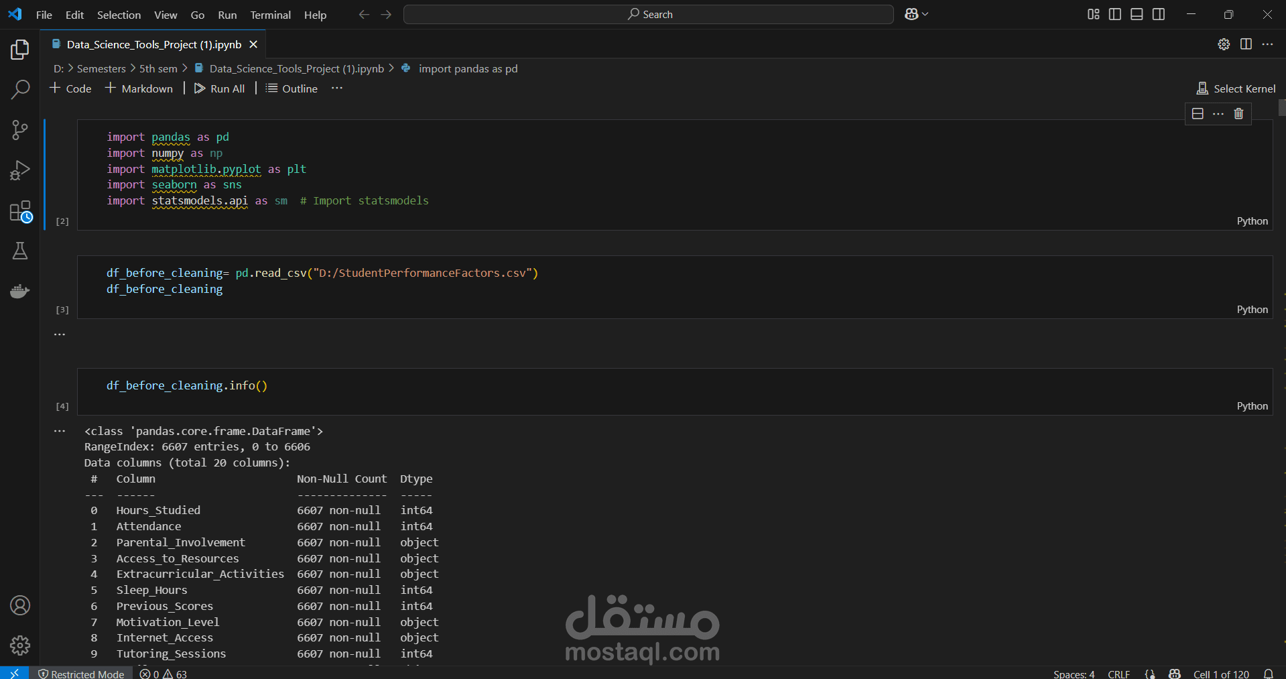Open the Selection menu
The image size is (1286, 679).
(119, 15)
